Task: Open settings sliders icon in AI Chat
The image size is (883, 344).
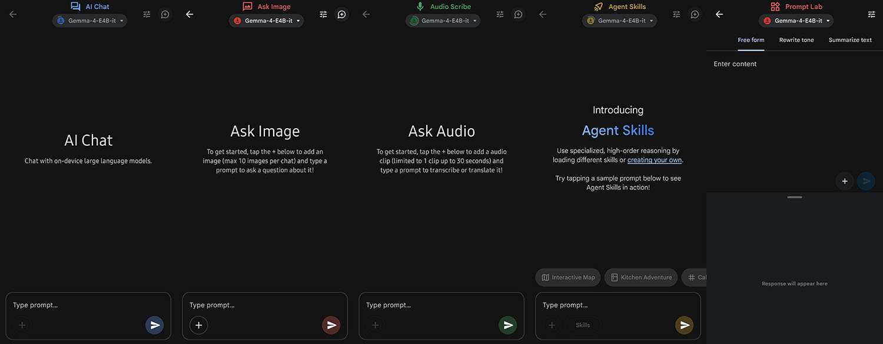Action: (x=147, y=14)
